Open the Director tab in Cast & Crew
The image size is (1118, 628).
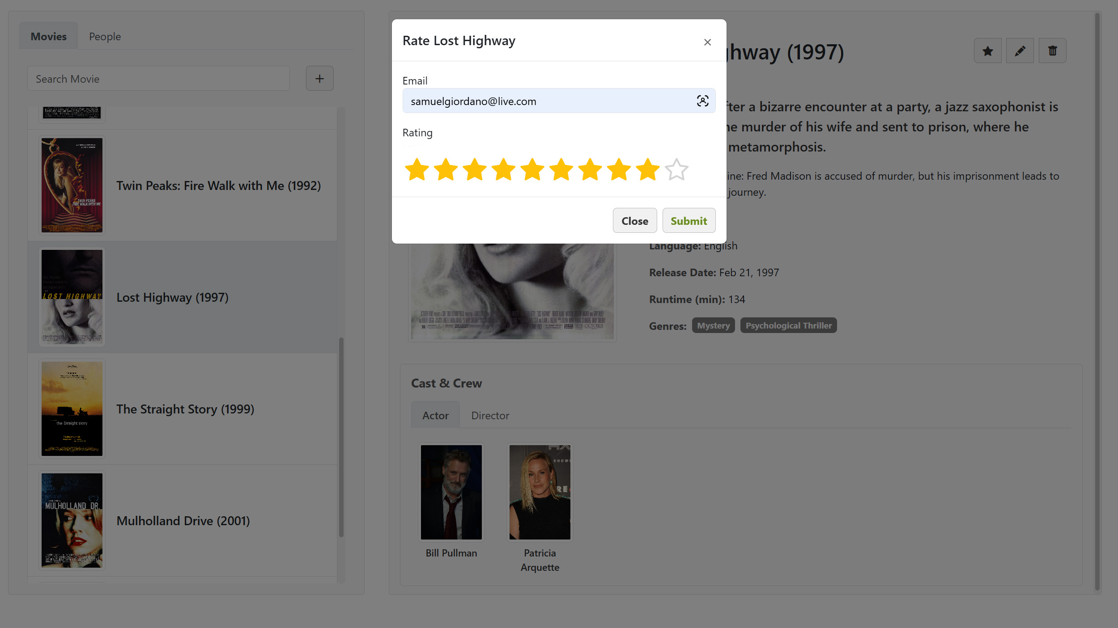pos(490,416)
